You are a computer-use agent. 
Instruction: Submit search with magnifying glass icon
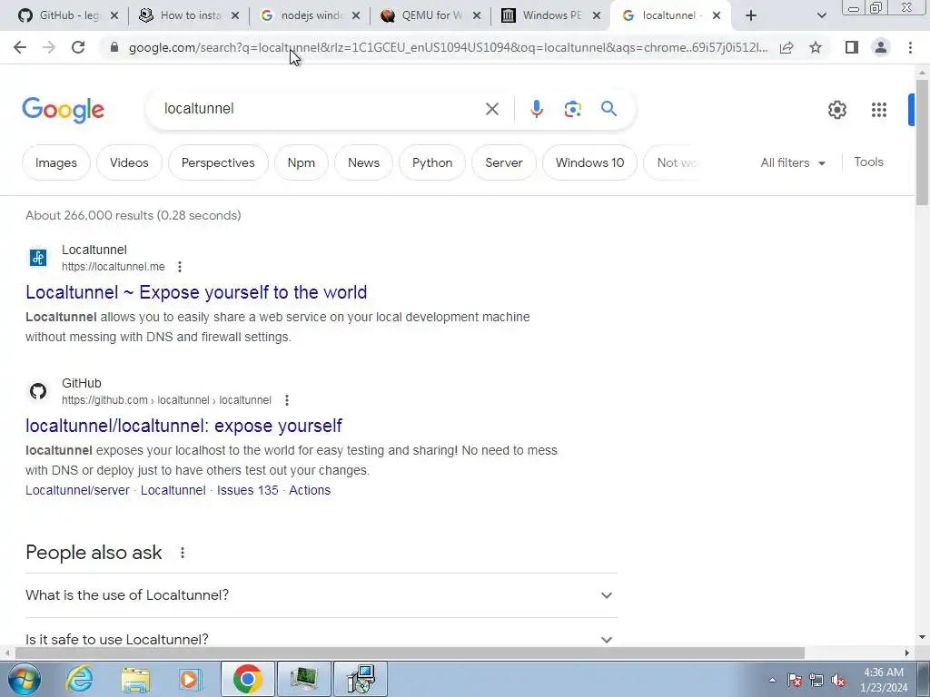608,109
